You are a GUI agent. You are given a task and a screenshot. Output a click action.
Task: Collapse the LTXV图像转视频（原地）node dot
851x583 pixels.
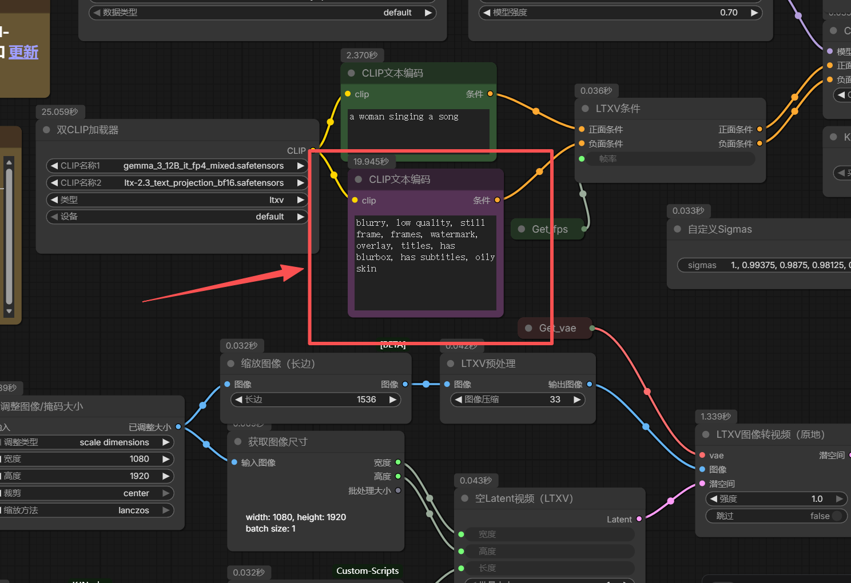(x=706, y=434)
